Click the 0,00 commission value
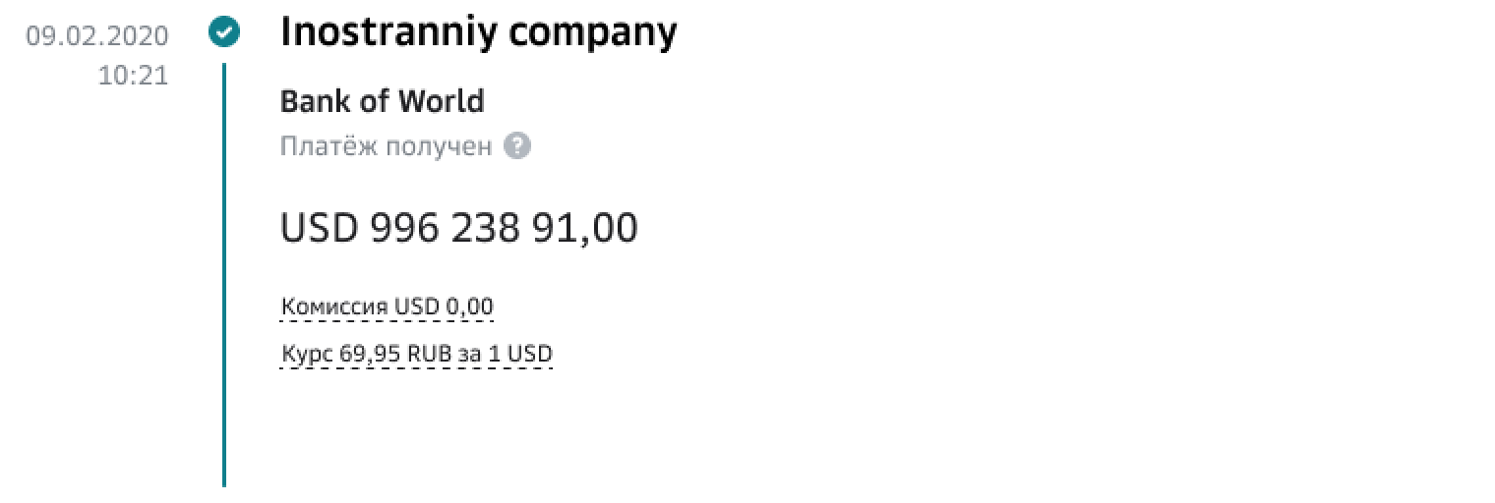The width and height of the screenshot is (1495, 503). coord(469,306)
